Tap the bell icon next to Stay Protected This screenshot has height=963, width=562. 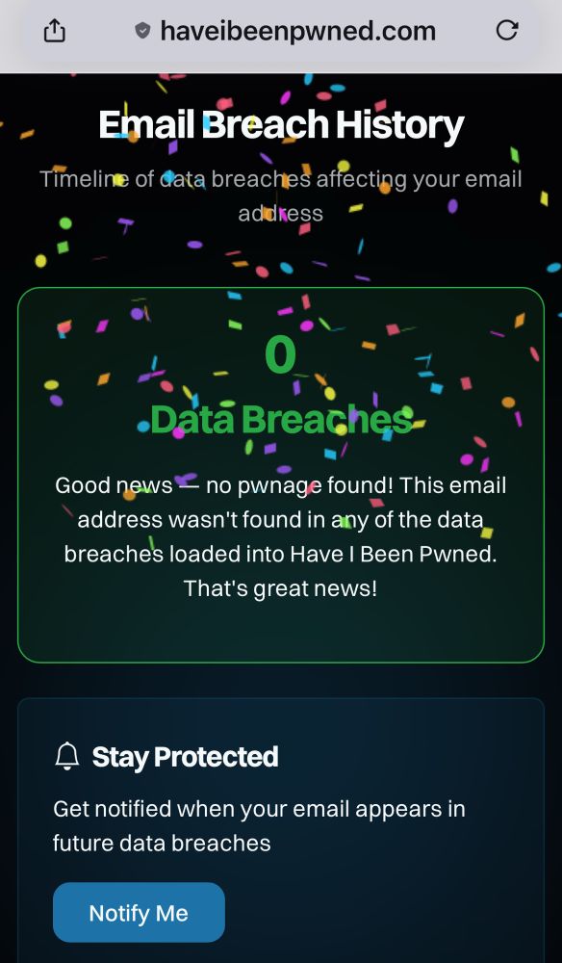[x=66, y=756]
